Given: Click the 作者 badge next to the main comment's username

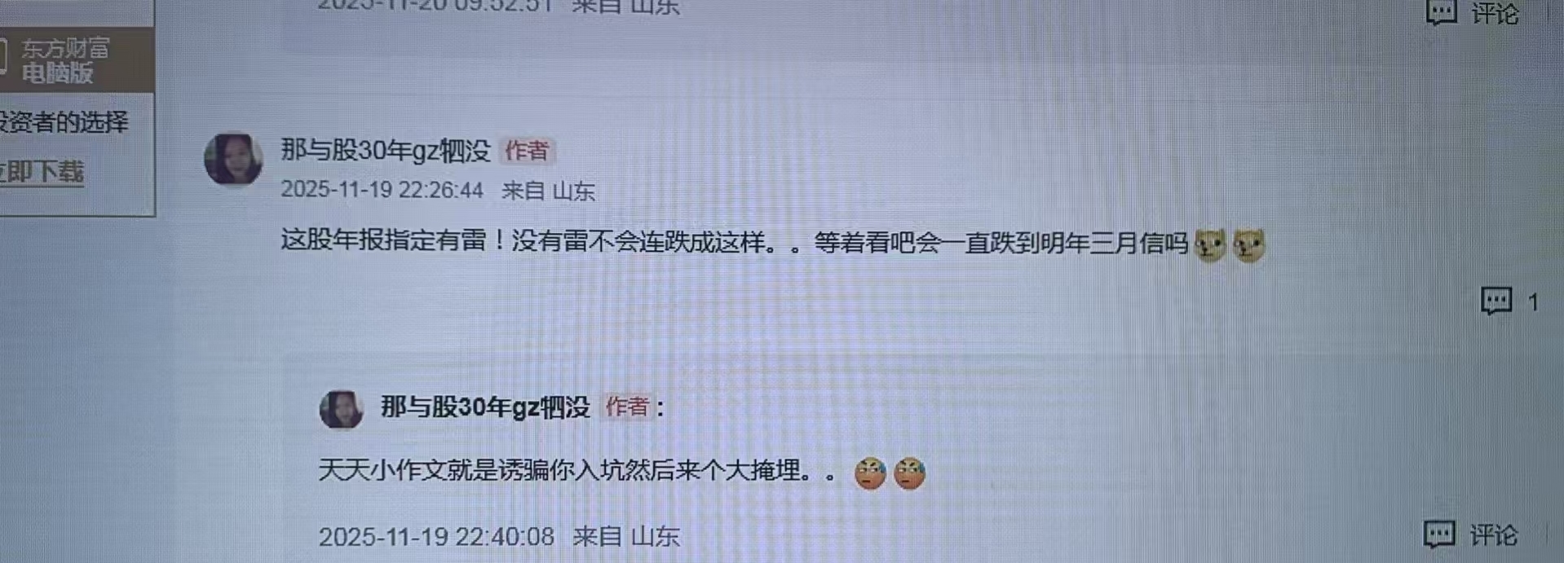Looking at the screenshot, I should (527, 151).
